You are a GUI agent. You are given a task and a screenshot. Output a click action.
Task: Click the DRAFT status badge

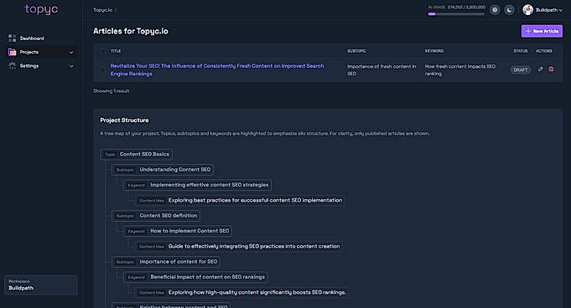pyautogui.click(x=521, y=69)
